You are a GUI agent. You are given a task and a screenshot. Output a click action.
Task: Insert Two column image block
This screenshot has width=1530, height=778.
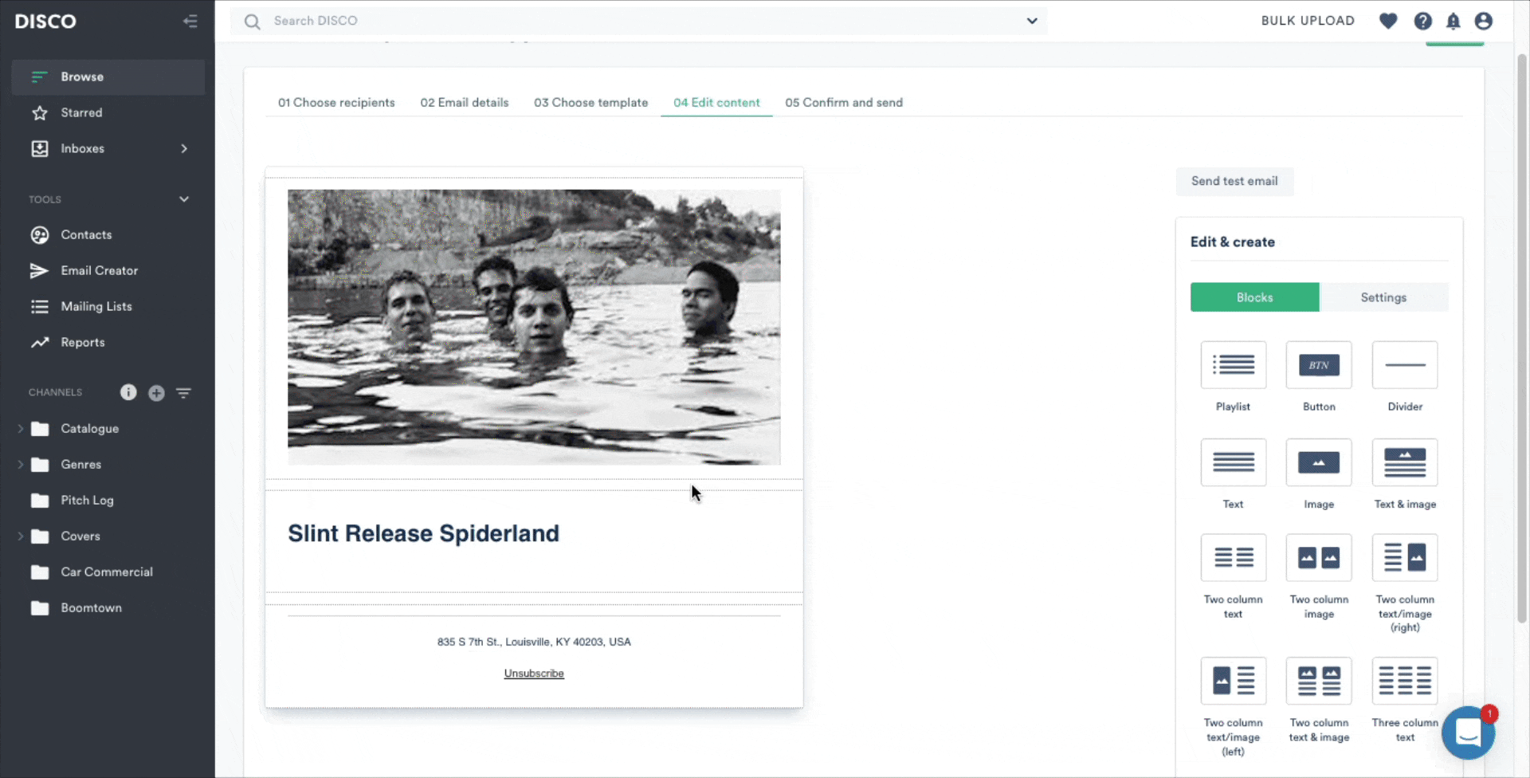pyautogui.click(x=1319, y=558)
